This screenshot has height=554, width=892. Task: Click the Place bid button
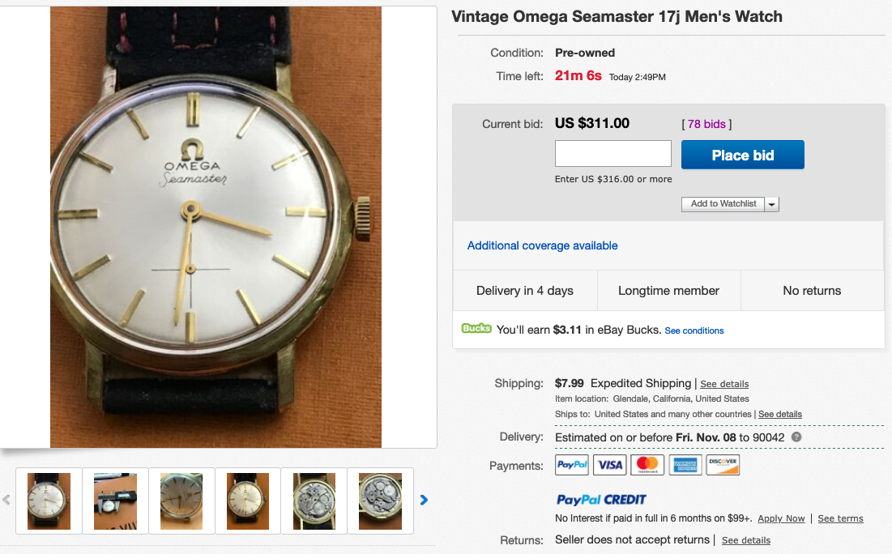(x=742, y=155)
